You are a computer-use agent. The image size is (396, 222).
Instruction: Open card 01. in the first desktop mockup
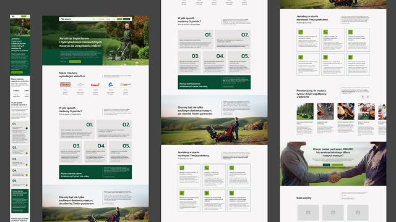coord(77,129)
